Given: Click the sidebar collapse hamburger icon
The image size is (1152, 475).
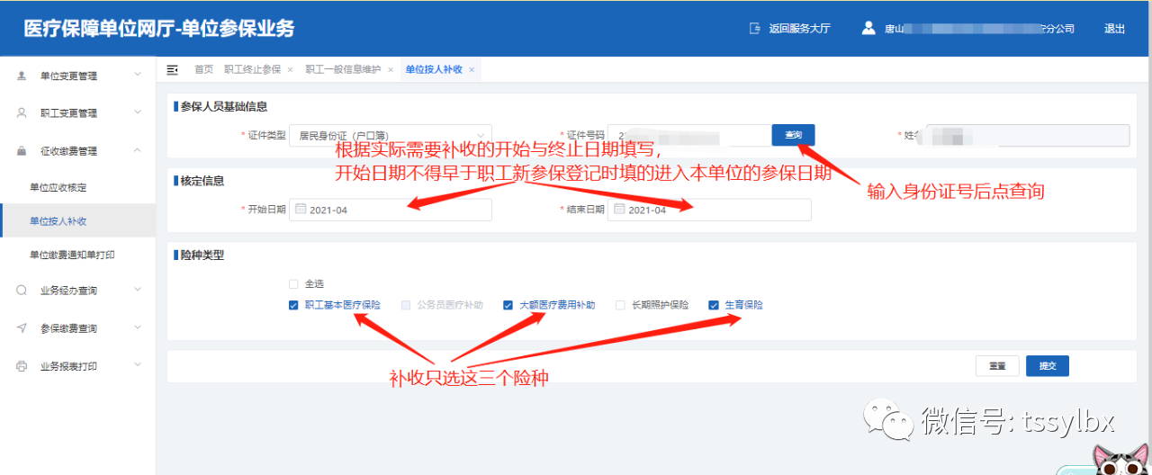Looking at the screenshot, I should click(173, 69).
